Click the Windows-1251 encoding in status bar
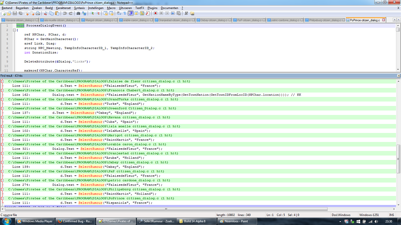The height and width of the screenshot is (225, 401). (x=370, y=215)
